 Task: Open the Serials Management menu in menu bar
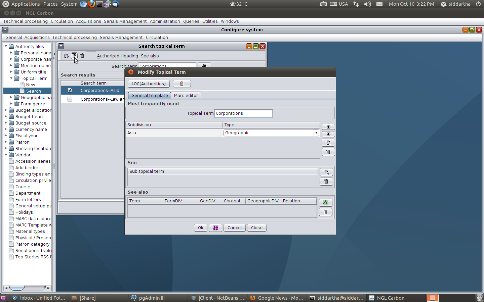(x=125, y=21)
